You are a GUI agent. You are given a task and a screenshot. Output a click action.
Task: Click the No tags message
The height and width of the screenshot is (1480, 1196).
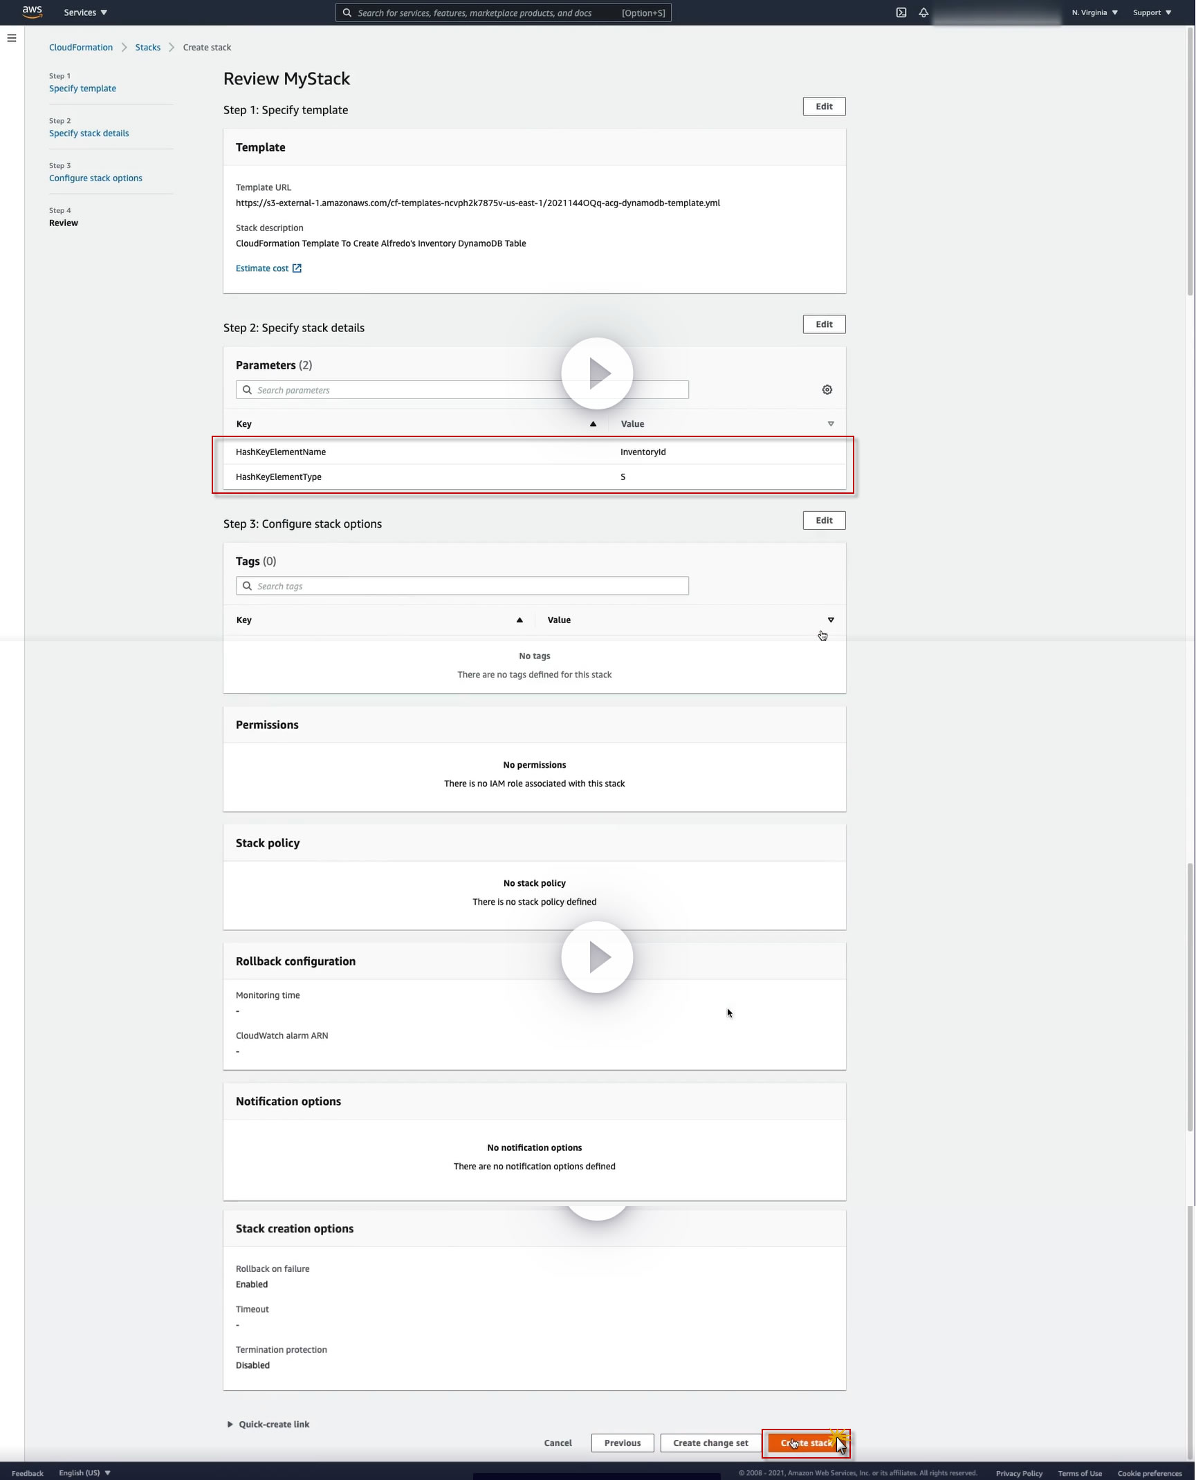pos(535,656)
